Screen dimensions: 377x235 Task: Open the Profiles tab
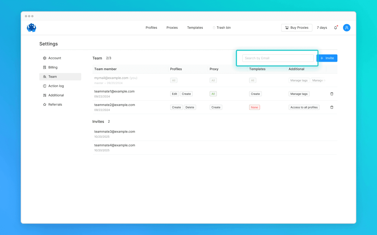pos(151,28)
